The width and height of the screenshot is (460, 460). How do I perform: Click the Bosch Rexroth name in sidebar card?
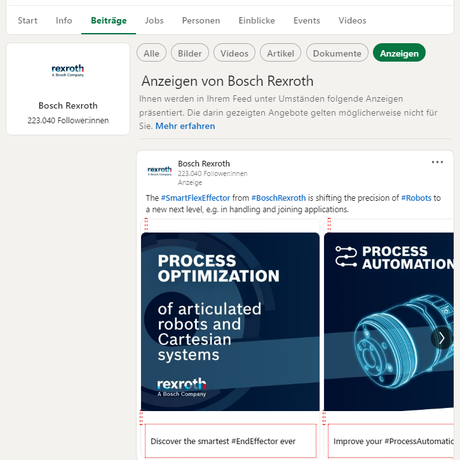68,105
